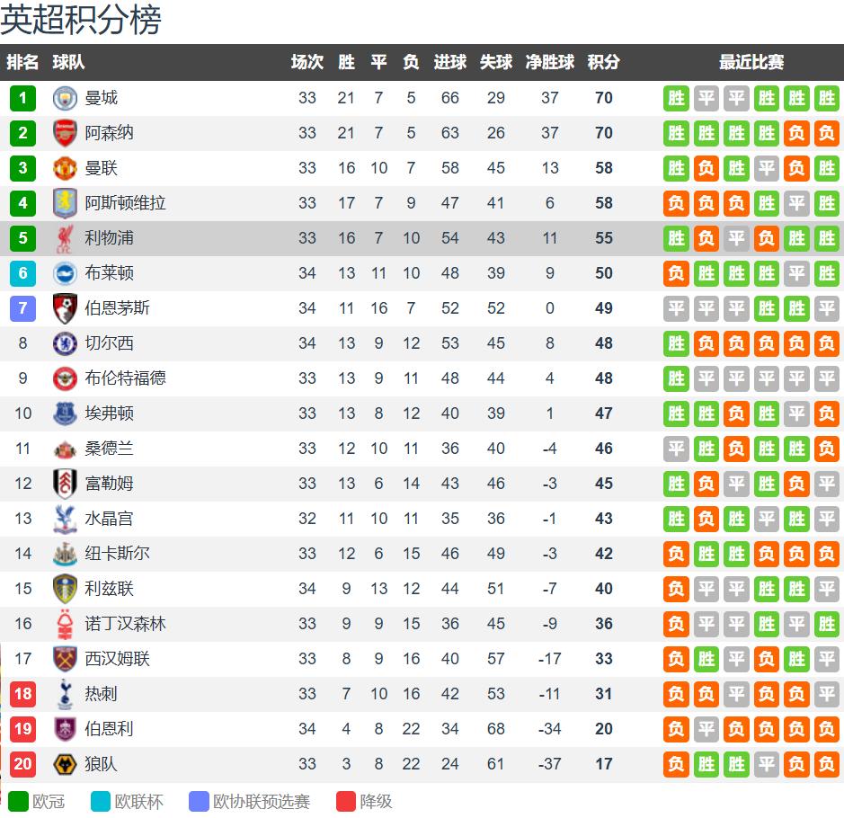The width and height of the screenshot is (844, 818).
Task: Click 曼城's first recent match result badge
Action: (x=676, y=98)
